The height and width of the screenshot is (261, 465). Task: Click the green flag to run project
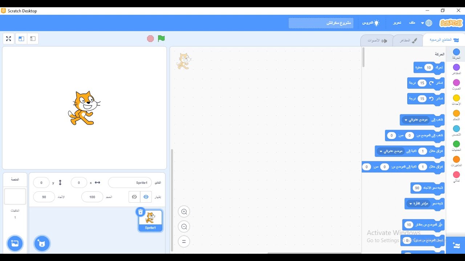point(161,38)
